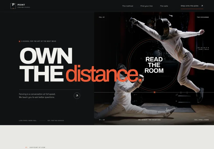
Task: Click the Point logo square icon
Action: pyautogui.click(x=13, y=6)
